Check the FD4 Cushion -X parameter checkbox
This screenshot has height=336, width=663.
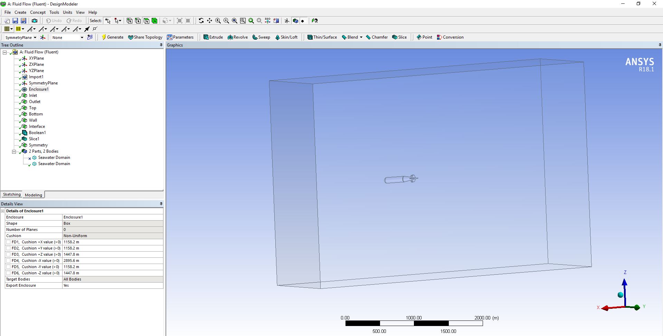[8, 261]
